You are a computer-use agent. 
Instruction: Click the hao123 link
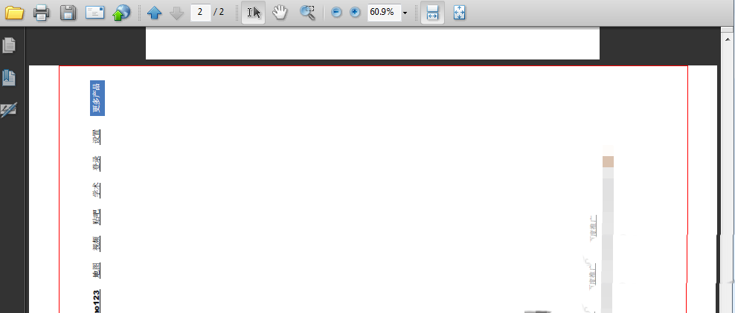(x=96, y=301)
